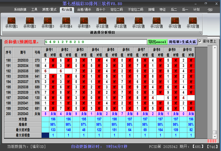Open the 合差/通杀 tab
The height and width of the screenshot is (151, 221).
[84, 10]
